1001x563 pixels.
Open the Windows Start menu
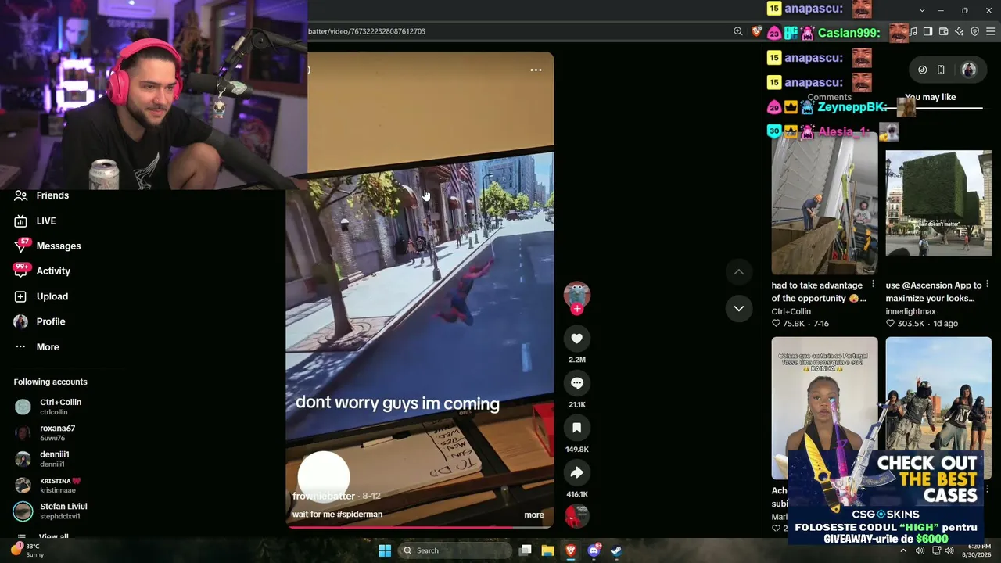click(x=385, y=550)
